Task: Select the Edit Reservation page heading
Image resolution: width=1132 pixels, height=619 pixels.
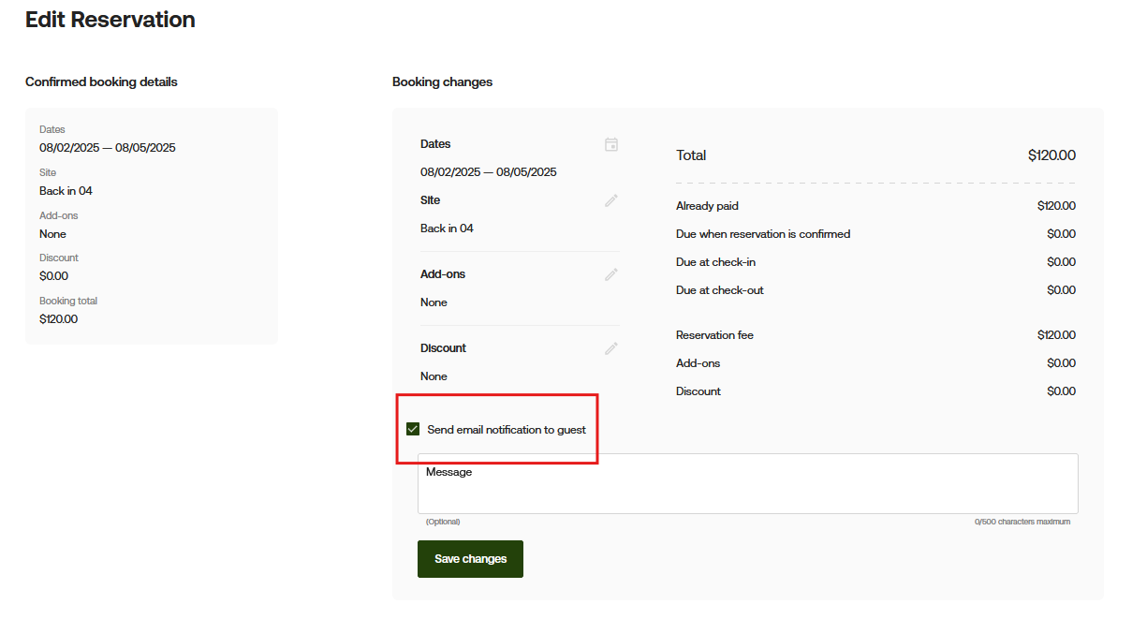Action: [110, 19]
